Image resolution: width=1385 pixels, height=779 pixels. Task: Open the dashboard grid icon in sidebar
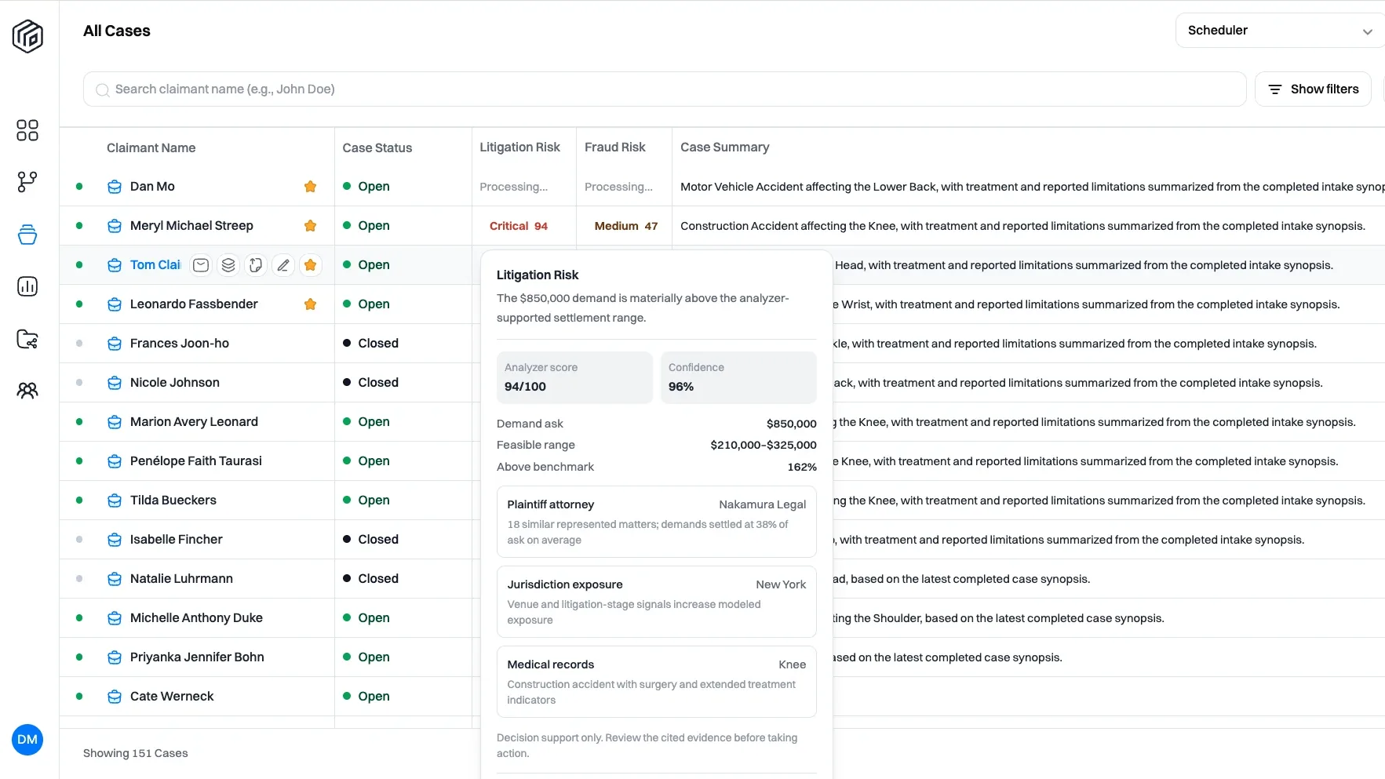27,130
